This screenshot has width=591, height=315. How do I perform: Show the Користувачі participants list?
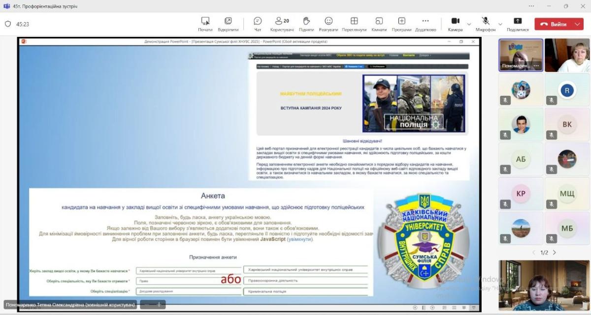(x=282, y=24)
